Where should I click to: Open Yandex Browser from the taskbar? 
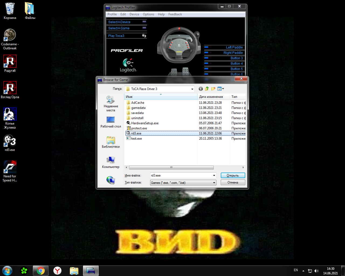pyautogui.click(x=57, y=271)
